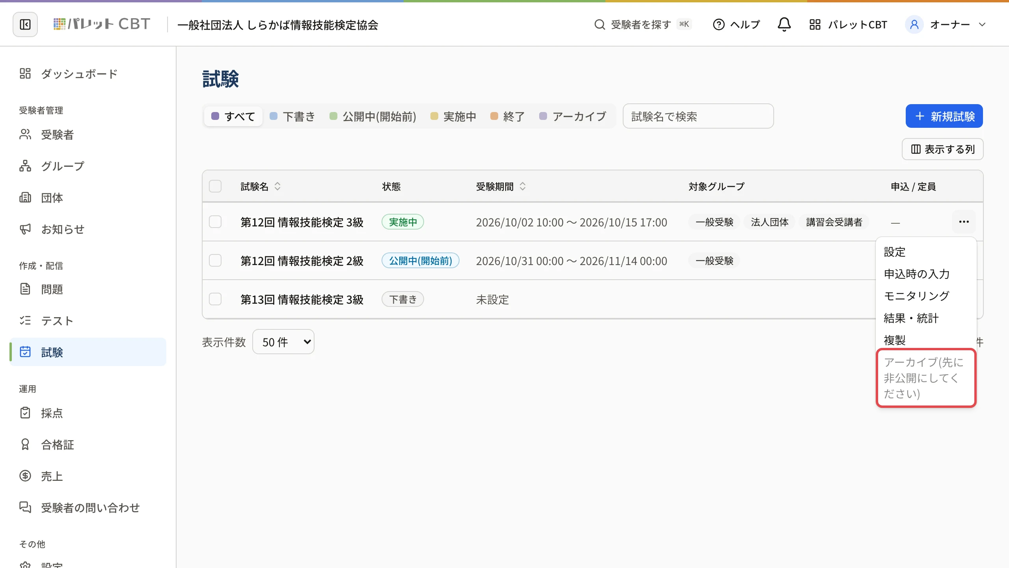Open 合格証 in the sidebar
This screenshot has width=1009, height=568.
tap(88, 445)
